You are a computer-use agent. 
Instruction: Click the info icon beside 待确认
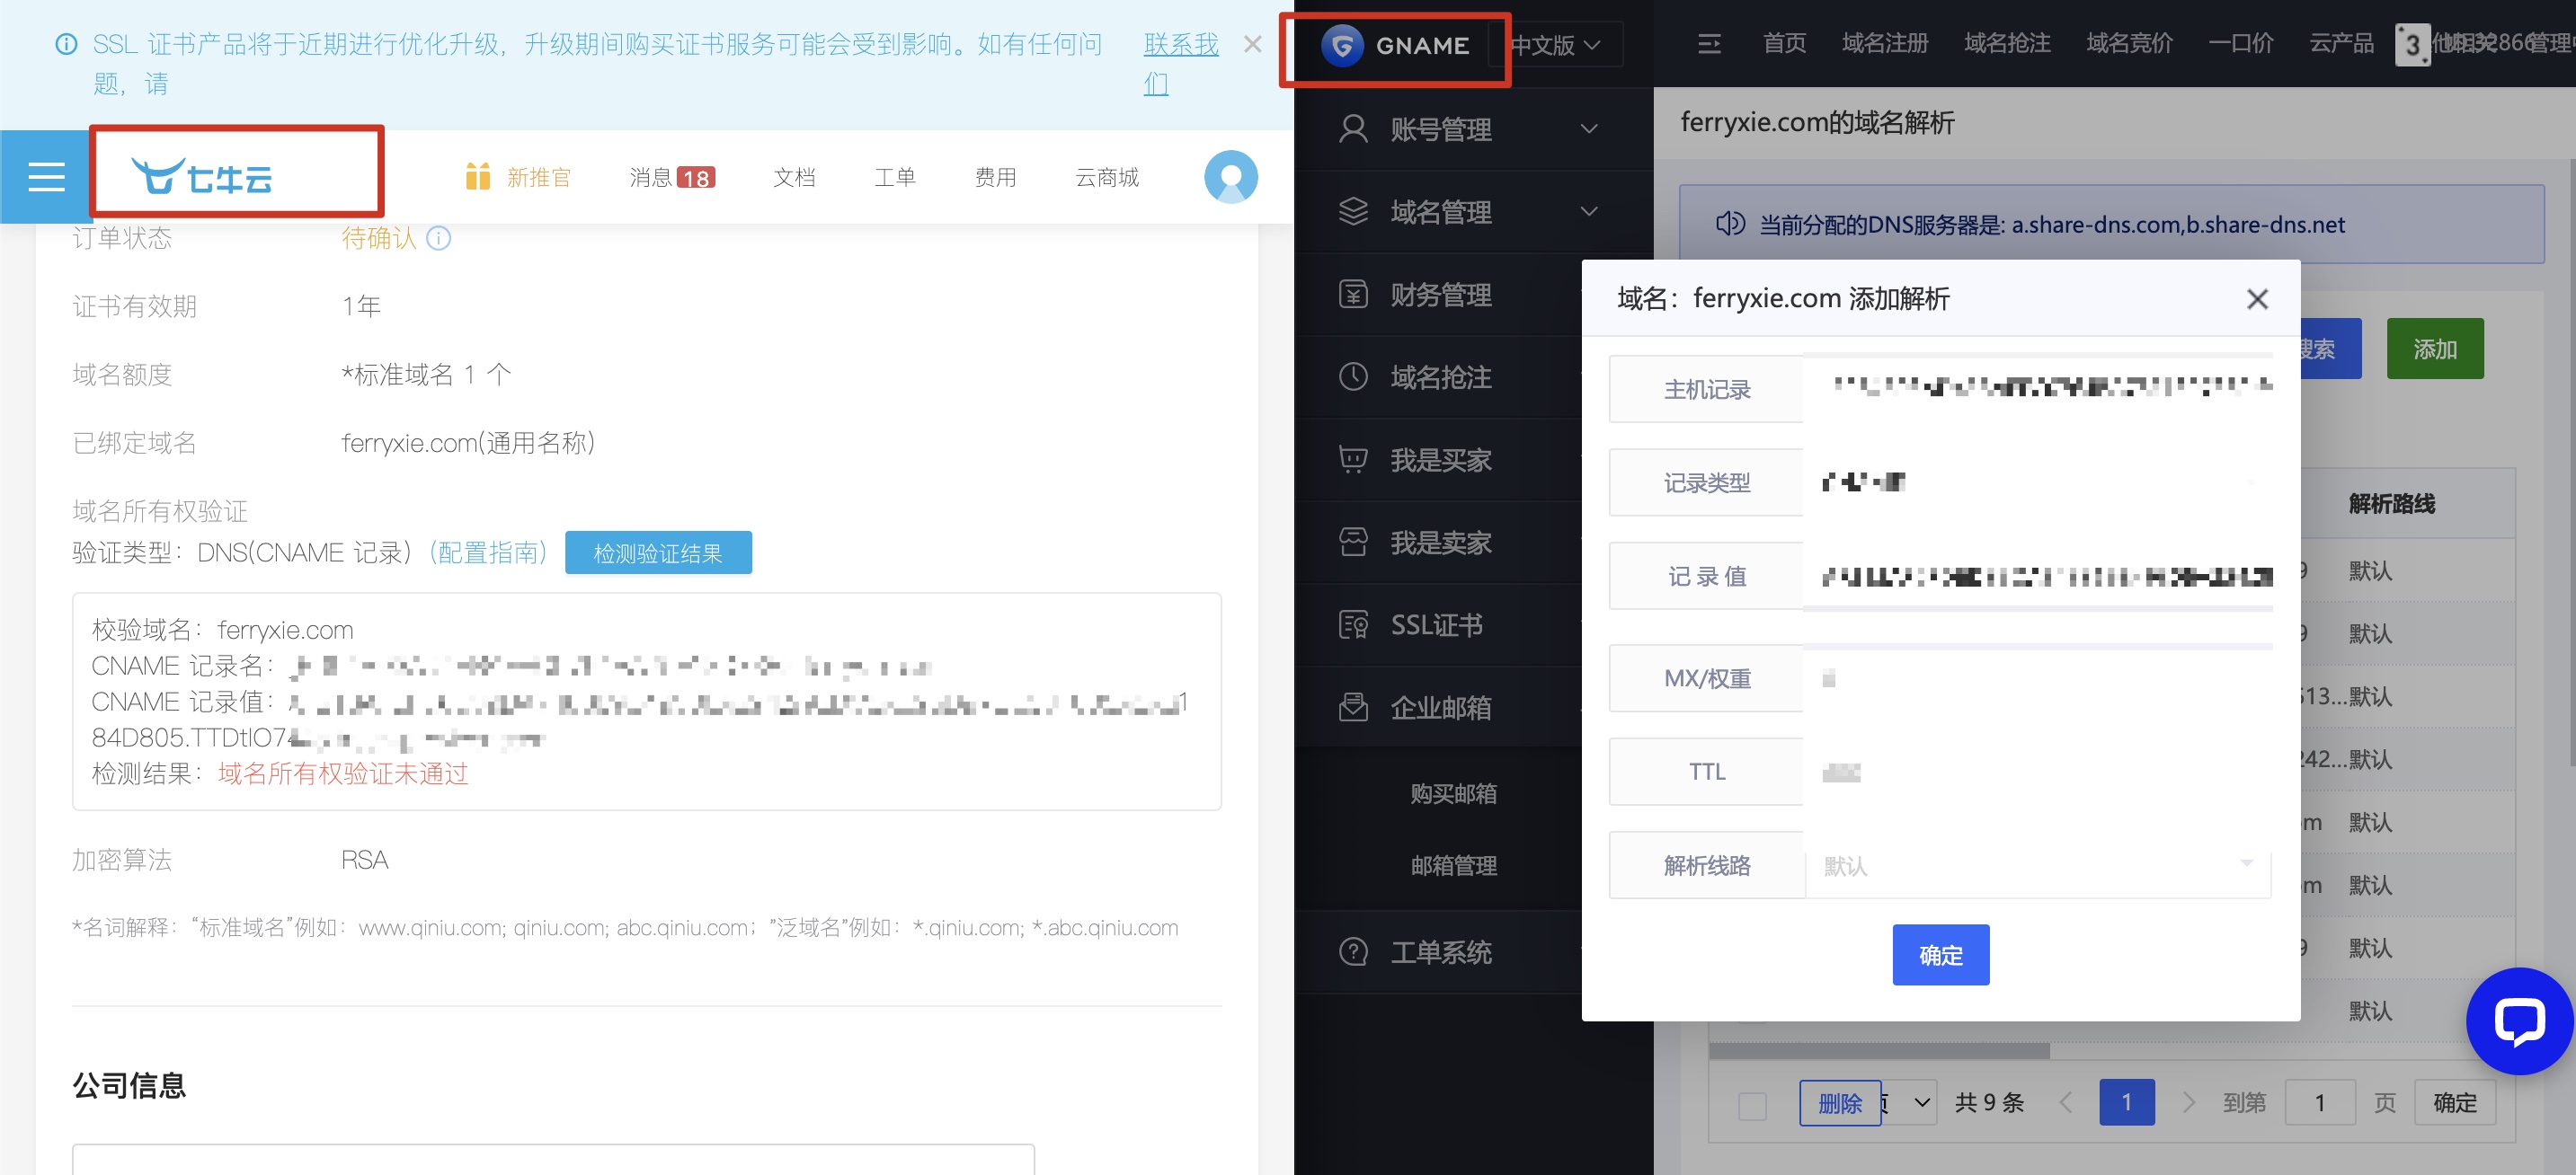[438, 238]
